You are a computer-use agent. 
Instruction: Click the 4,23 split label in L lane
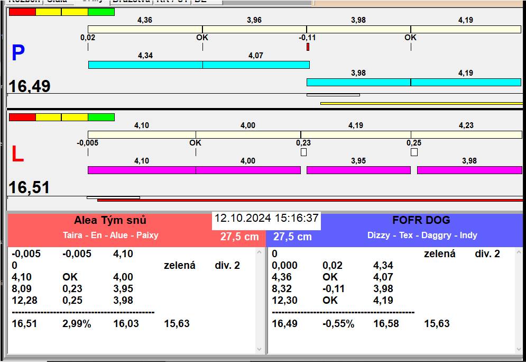(x=466, y=125)
